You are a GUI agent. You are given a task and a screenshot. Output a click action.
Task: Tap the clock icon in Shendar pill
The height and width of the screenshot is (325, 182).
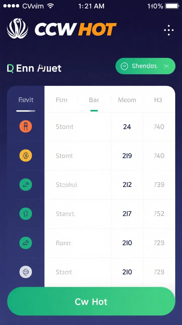click(x=124, y=66)
